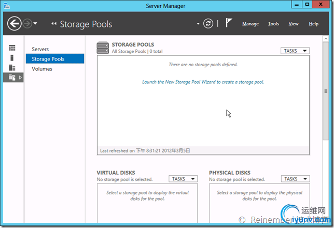Open navigation history dropdown arrow

[x=35, y=23]
